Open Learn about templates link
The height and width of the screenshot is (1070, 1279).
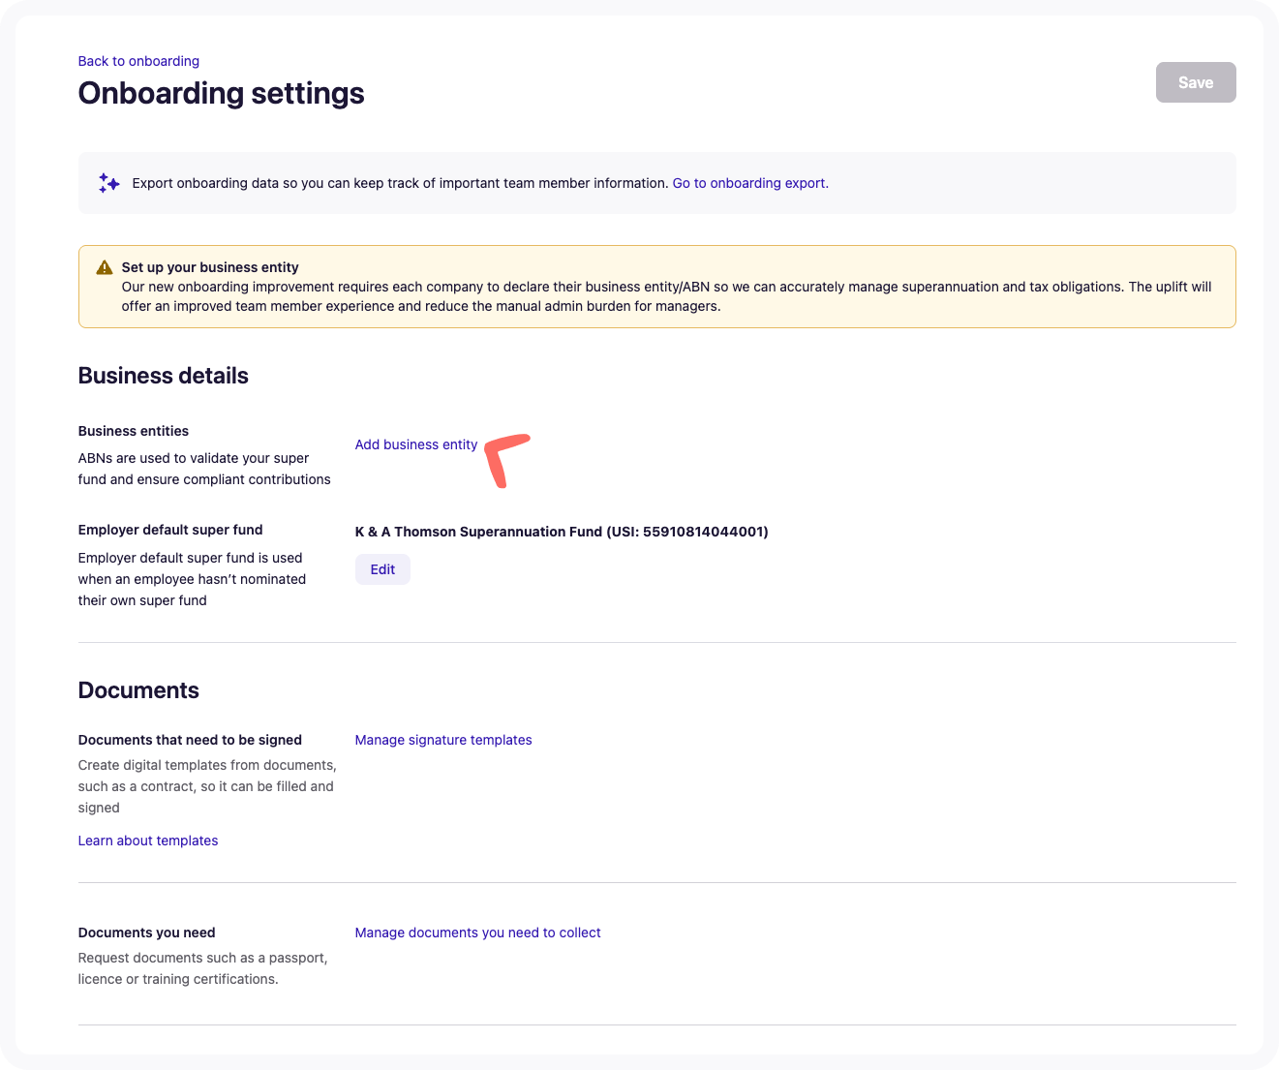pyautogui.click(x=148, y=841)
